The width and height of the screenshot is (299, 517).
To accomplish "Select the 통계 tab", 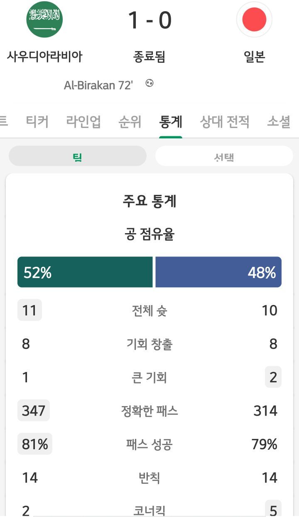I will (171, 122).
